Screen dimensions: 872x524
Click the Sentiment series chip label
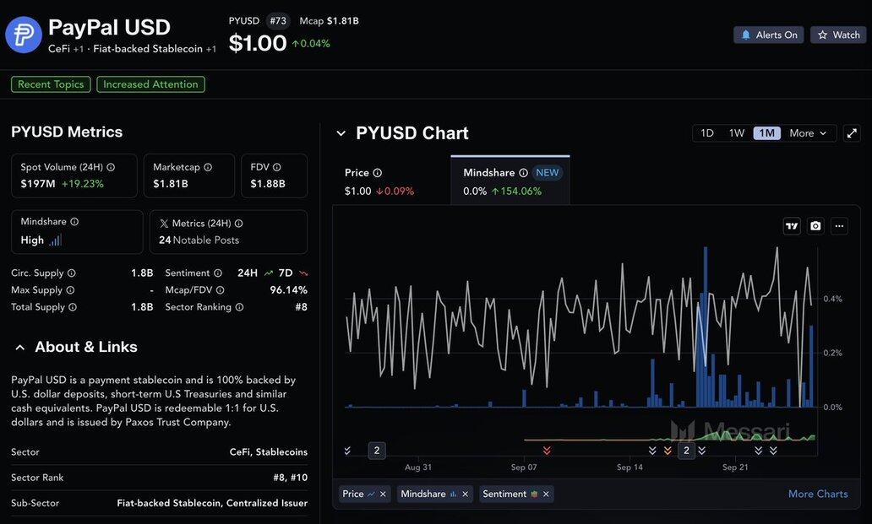pyautogui.click(x=504, y=494)
